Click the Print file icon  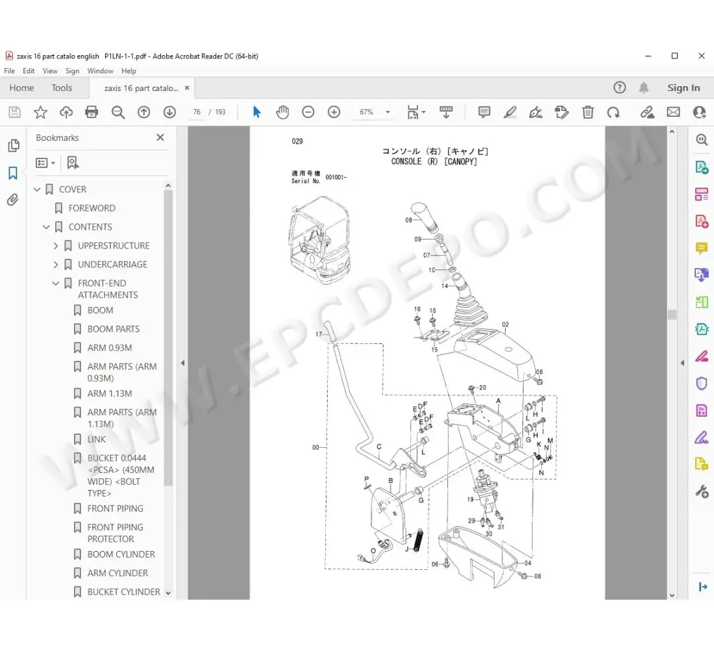[92, 112]
